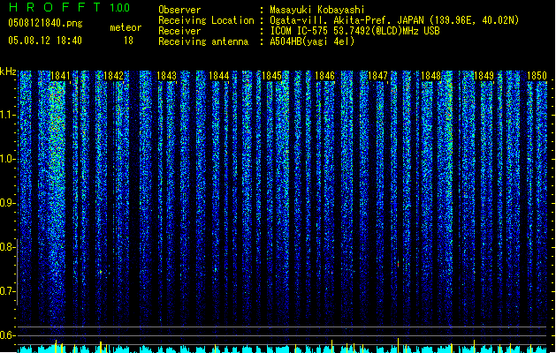Screen dimensions: 556x353
Task: Click the kHz axis unit label
Action: pyautogui.click(x=8, y=71)
